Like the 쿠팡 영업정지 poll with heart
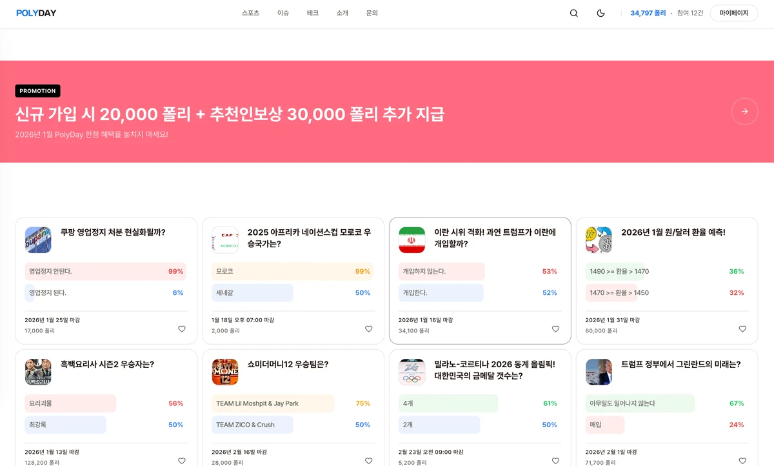 pos(182,329)
